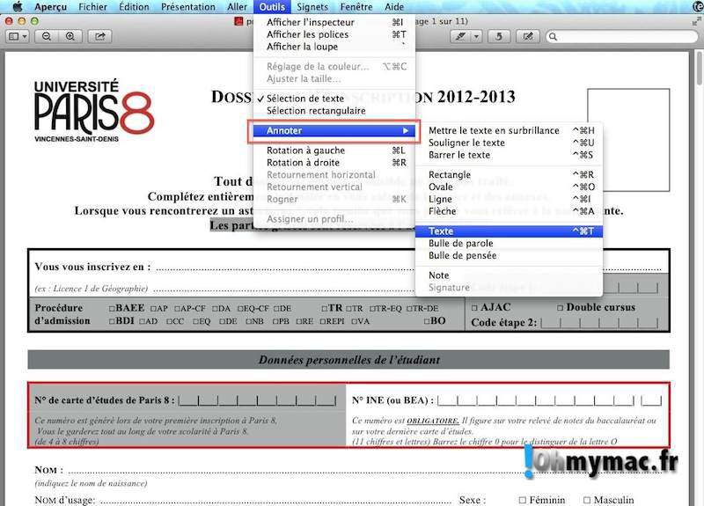Choose Afficher l'inspecteur
704x506 pixels.
coord(334,22)
